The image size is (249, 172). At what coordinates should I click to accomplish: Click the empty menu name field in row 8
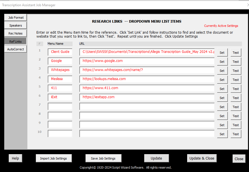[60, 115]
